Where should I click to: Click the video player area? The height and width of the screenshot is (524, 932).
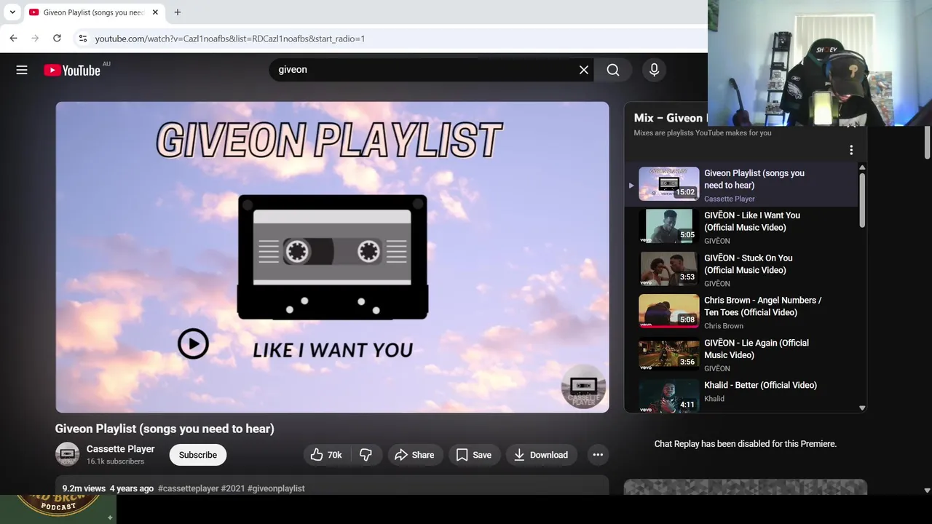pos(332,257)
